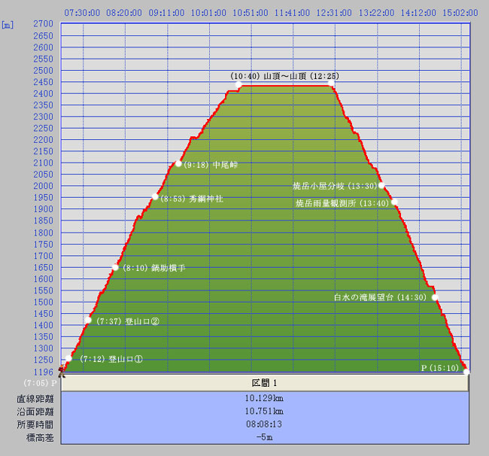Image resolution: width=489 pixels, height=456 pixels.
Task: Click the 10.751km surface distance value
Action: (264, 411)
